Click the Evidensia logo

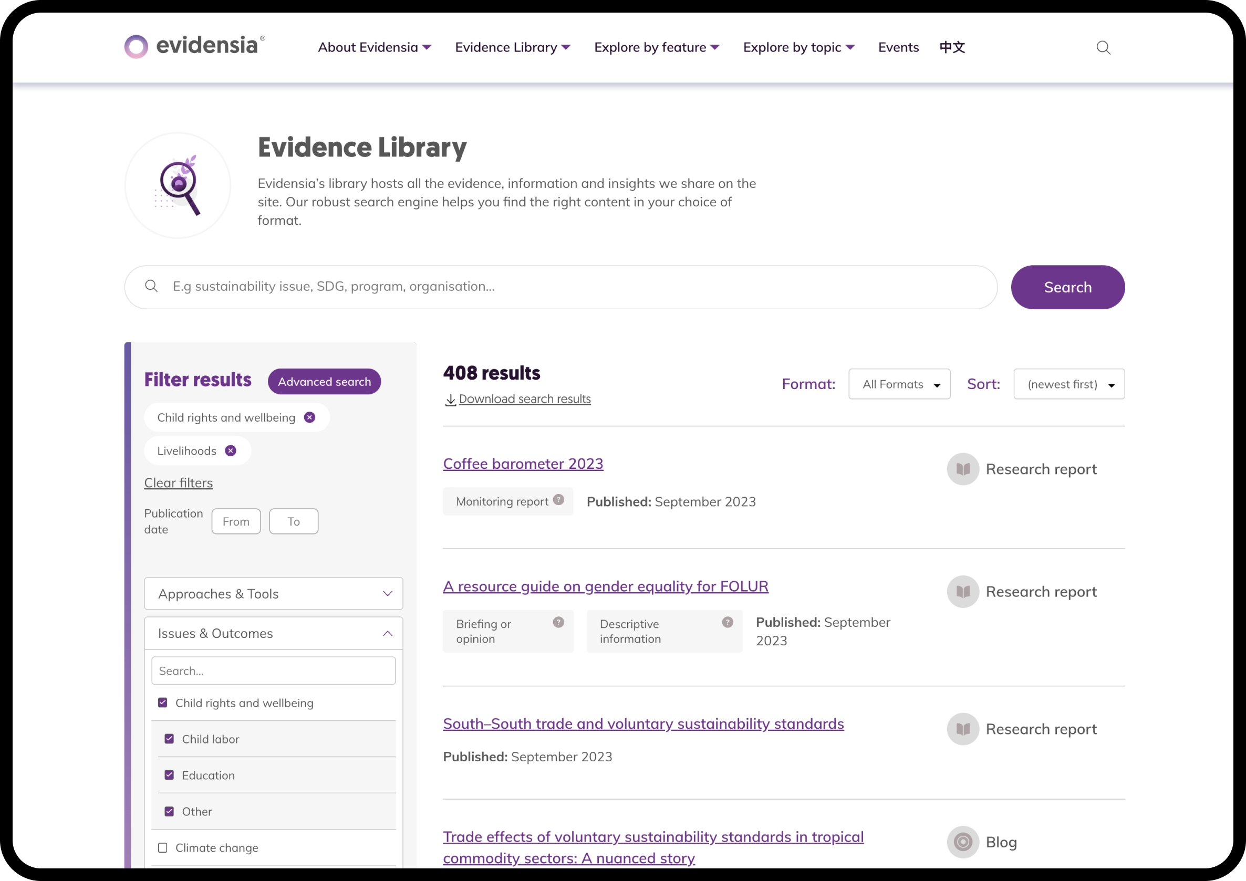pos(194,46)
